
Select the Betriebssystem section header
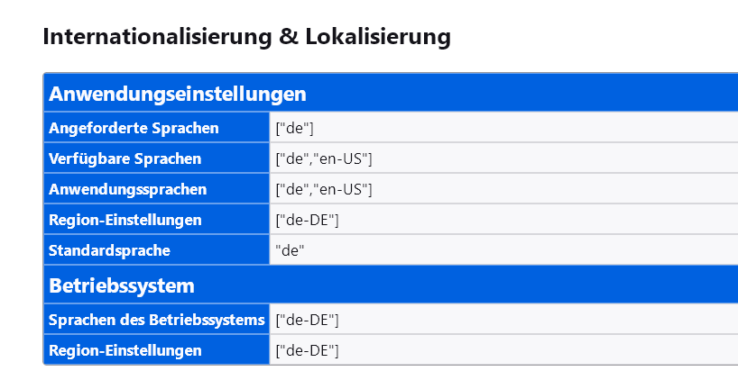pyautogui.click(x=122, y=286)
